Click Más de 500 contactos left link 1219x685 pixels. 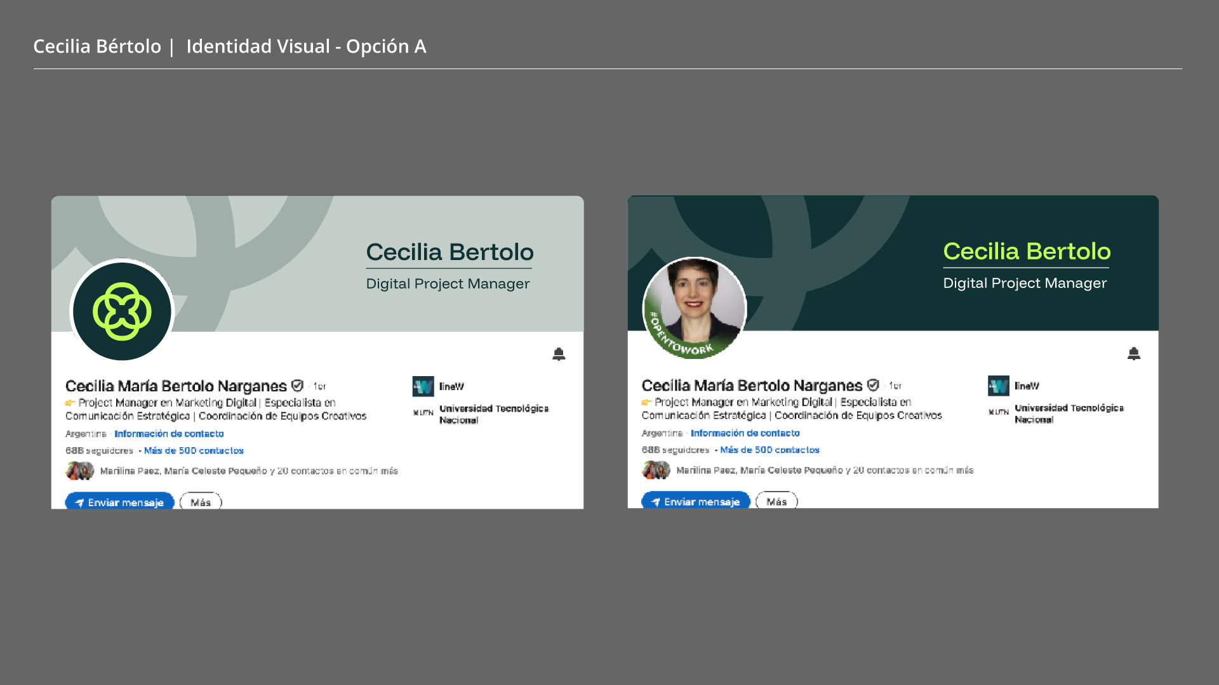(x=194, y=450)
